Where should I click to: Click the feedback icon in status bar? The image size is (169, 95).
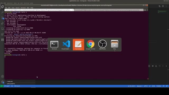(x=164, y=86)
